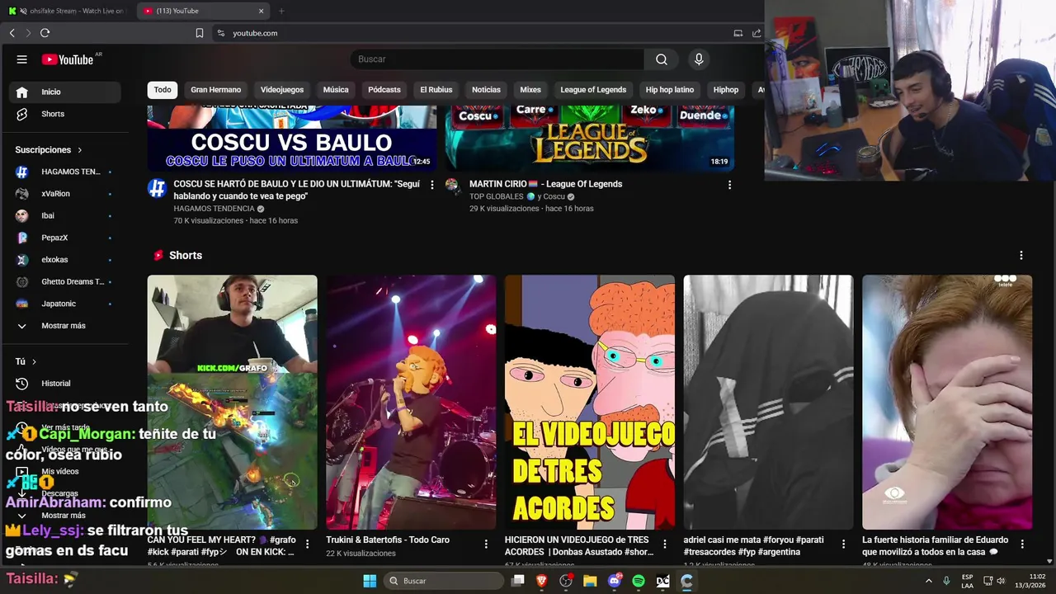
Task: Open COSCU VS BAULO video thumbnail
Action: [x=292, y=139]
